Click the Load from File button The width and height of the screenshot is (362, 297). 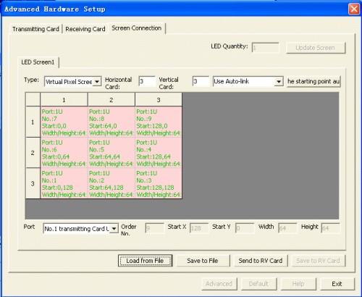pos(145,261)
